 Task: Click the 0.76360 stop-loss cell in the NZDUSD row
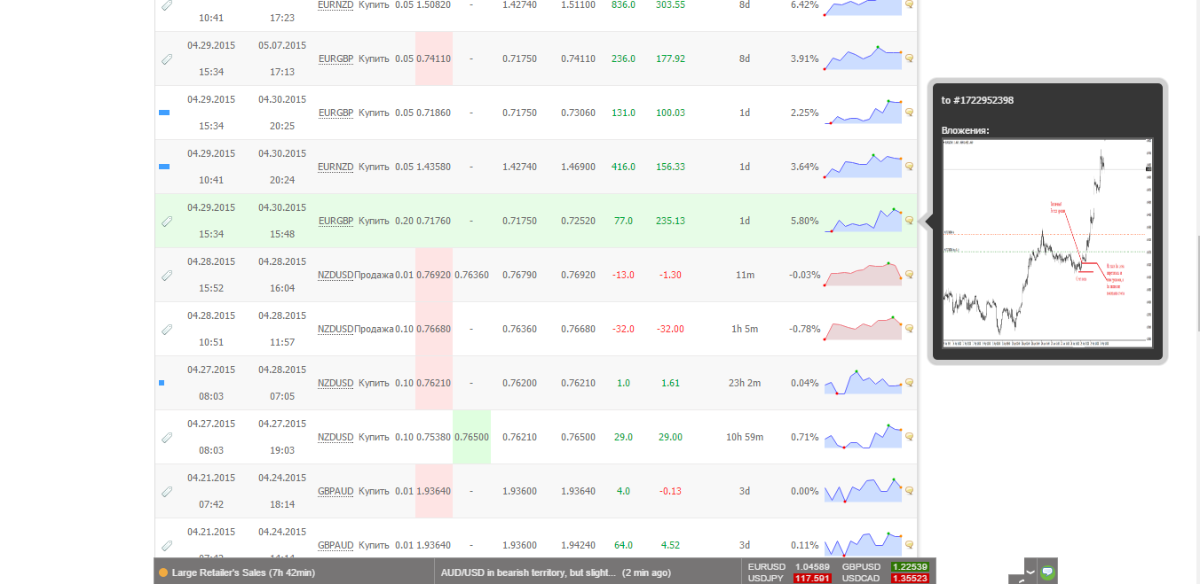471,275
